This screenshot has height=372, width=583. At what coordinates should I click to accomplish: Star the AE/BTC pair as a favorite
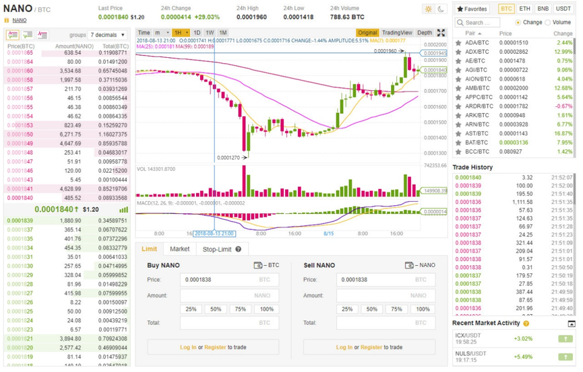(458, 61)
